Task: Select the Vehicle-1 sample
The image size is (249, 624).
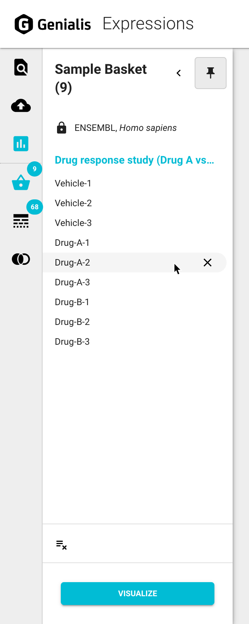Action: 73,183
